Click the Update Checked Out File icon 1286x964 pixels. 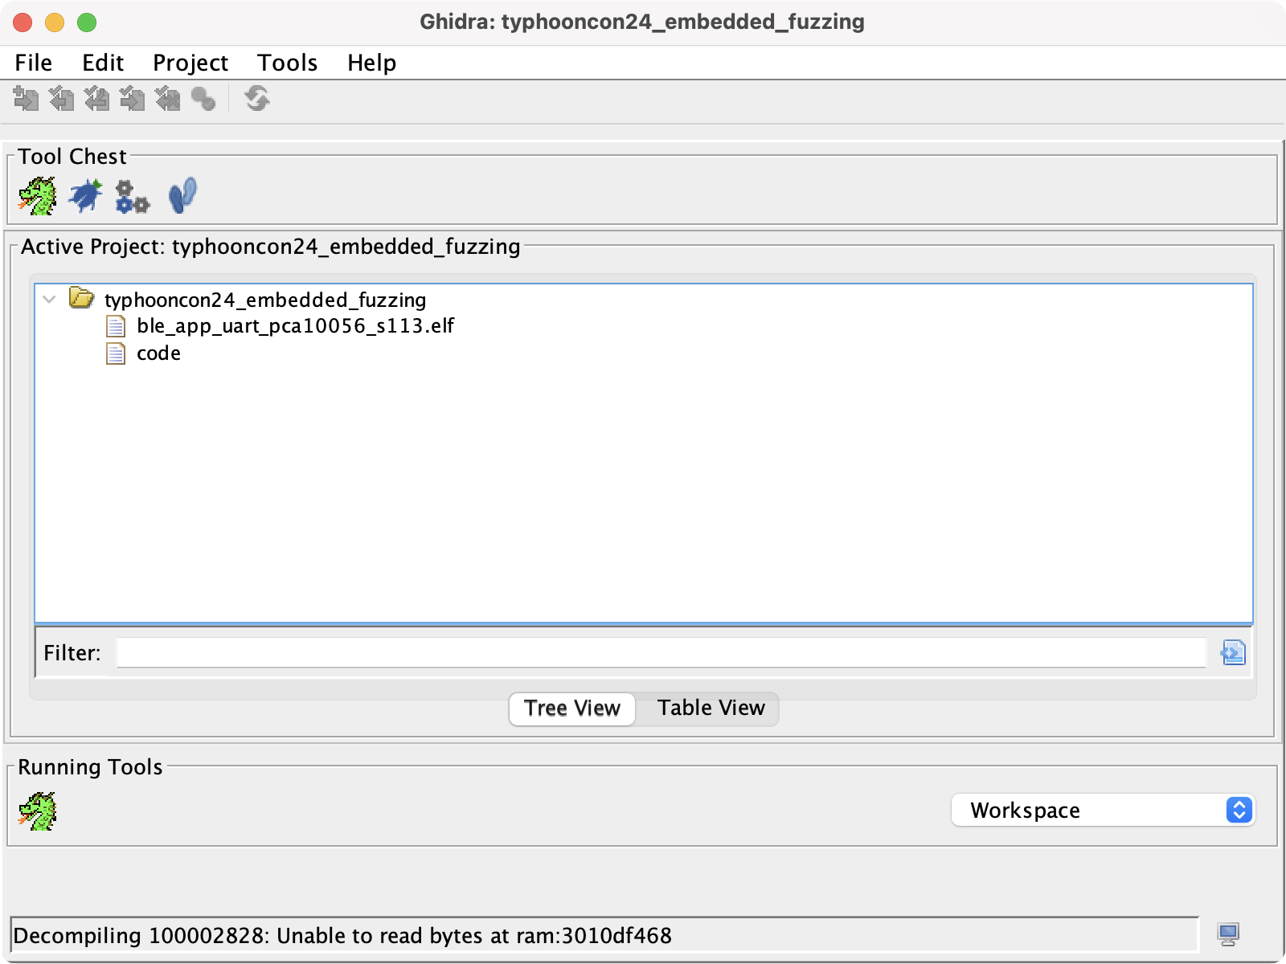coord(96,99)
